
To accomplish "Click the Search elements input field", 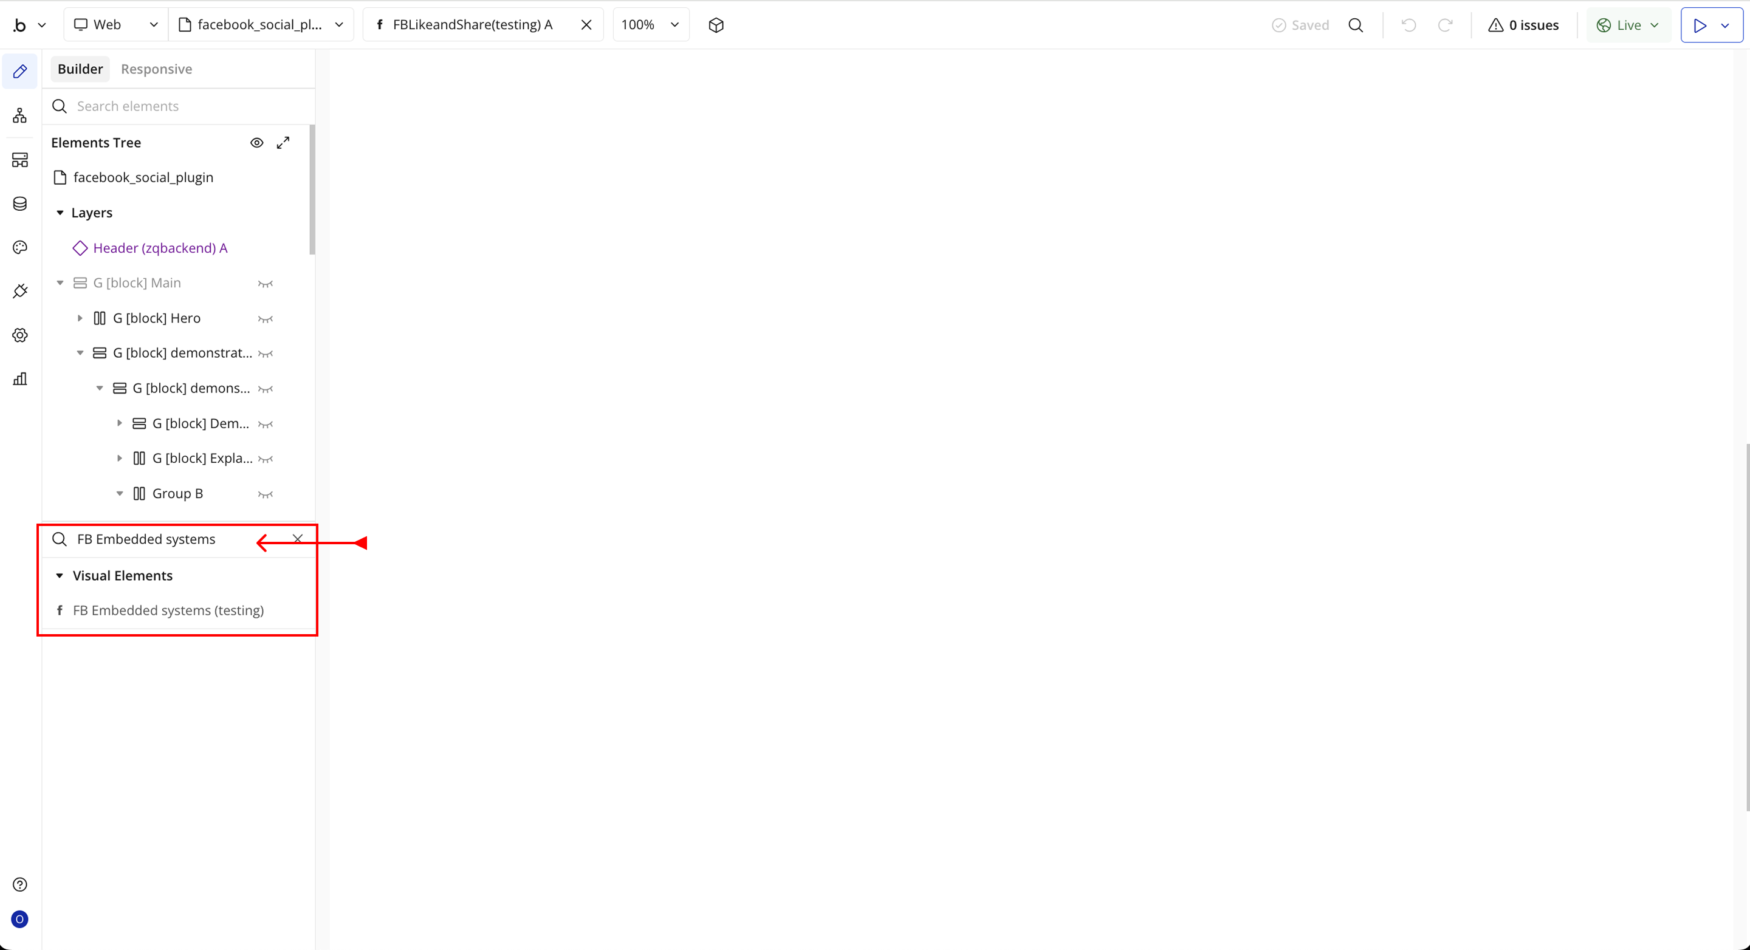I will [x=184, y=106].
